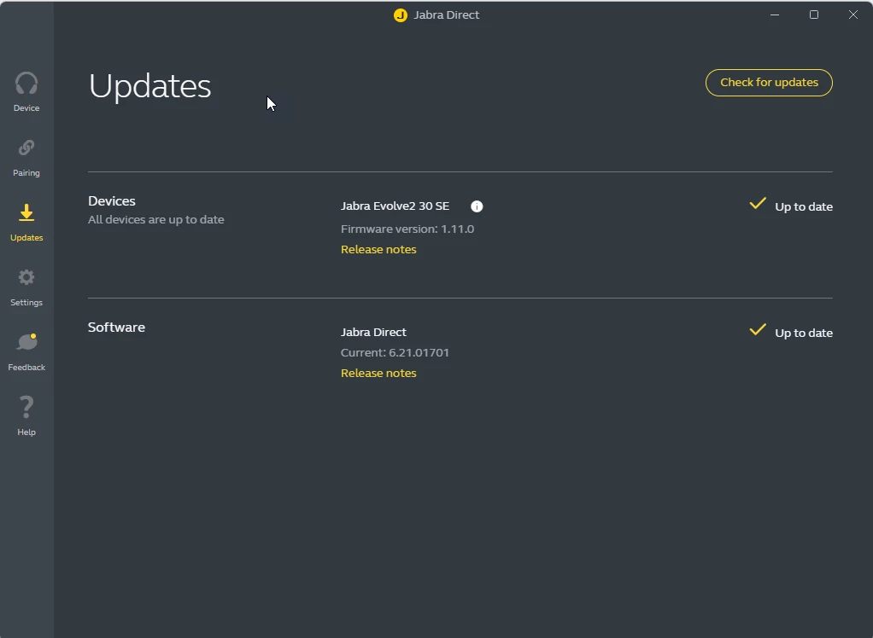Click the Jabra logo in title bar
This screenshot has width=873, height=638.
click(401, 15)
